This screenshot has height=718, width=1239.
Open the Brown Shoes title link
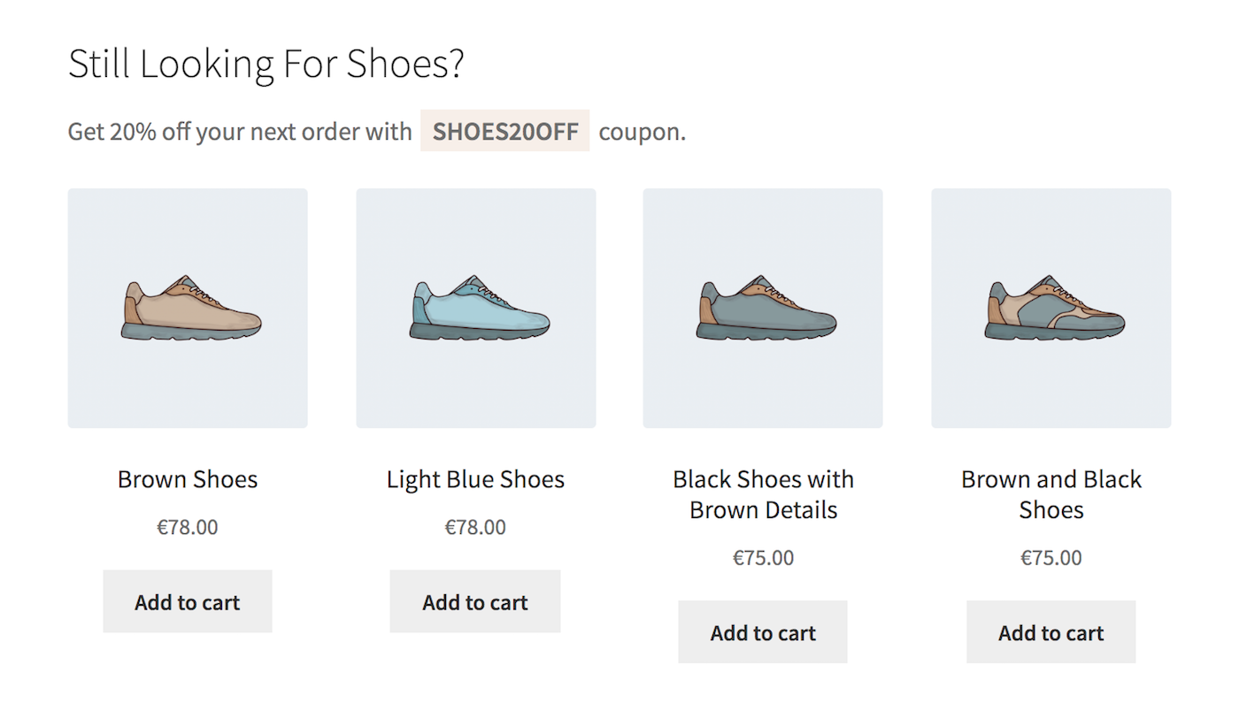[188, 479]
